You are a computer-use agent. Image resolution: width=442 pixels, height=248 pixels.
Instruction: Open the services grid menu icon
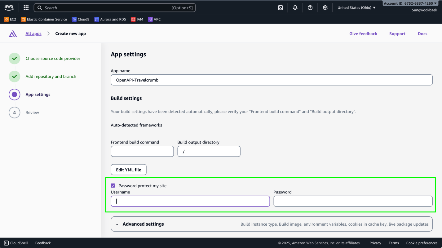pyautogui.click(x=26, y=8)
